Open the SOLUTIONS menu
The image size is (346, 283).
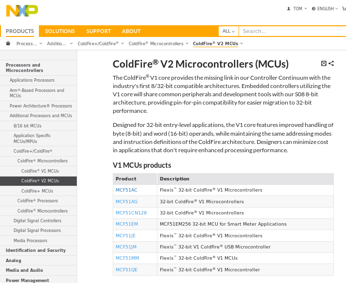pos(60,31)
